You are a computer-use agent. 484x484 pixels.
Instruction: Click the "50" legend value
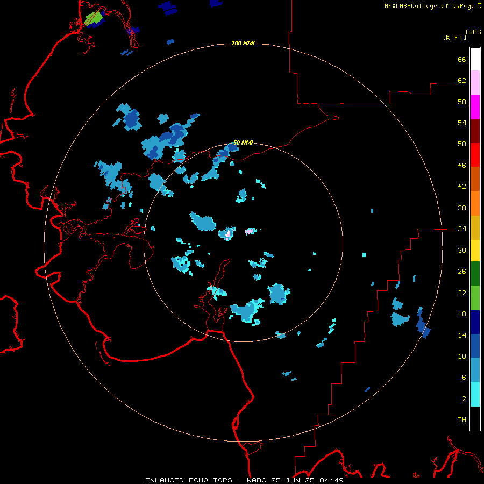click(462, 144)
